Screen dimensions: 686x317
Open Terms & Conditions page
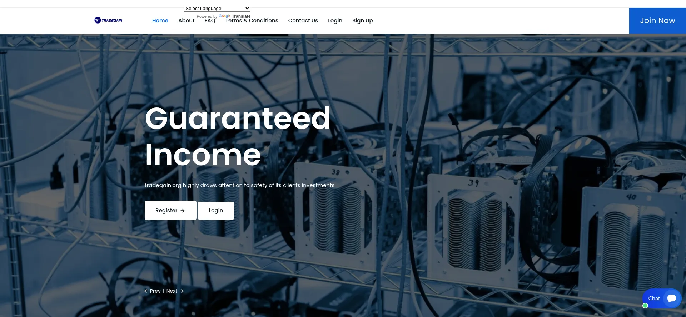252,21
